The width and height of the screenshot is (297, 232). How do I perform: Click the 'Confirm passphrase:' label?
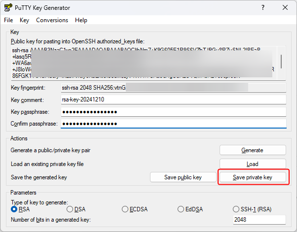(x=34, y=124)
